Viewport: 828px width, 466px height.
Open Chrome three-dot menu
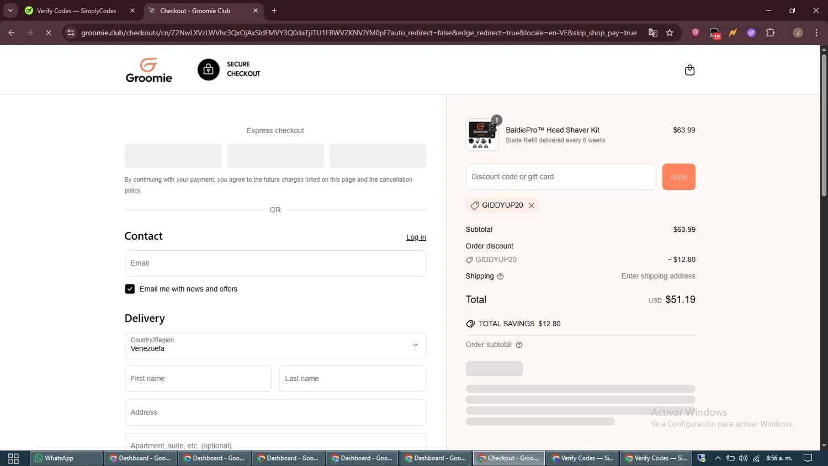click(817, 33)
